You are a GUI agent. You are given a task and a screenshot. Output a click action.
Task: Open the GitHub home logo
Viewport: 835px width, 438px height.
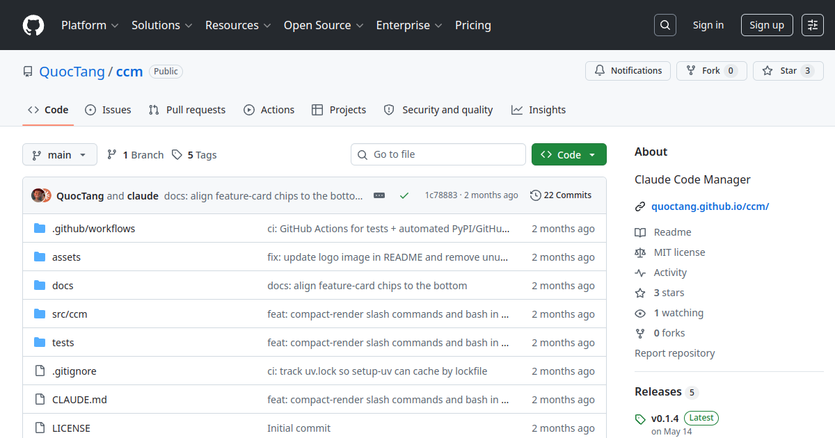[33, 25]
